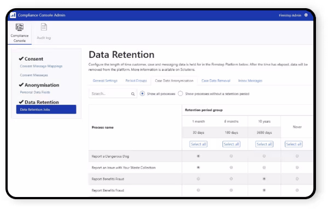Open Case Data Anonymisation tab
This screenshot has height=209, width=328.
(174, 81)
